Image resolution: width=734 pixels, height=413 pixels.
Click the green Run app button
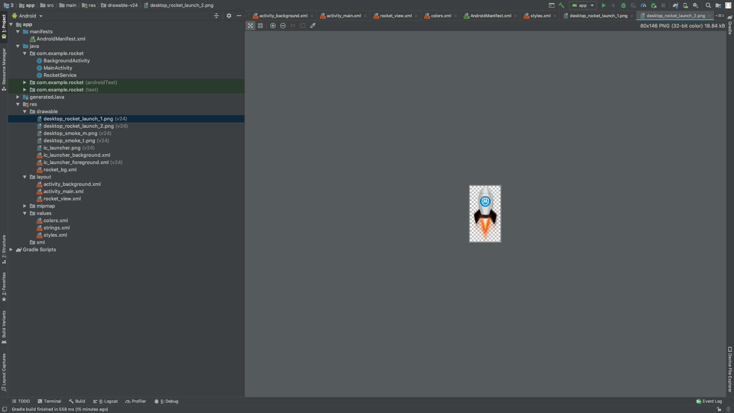pyautogui.click(x=604, y=5)
